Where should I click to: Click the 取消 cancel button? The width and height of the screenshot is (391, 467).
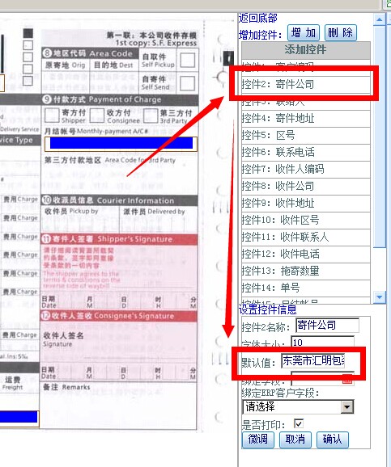(x=295, y=440)
